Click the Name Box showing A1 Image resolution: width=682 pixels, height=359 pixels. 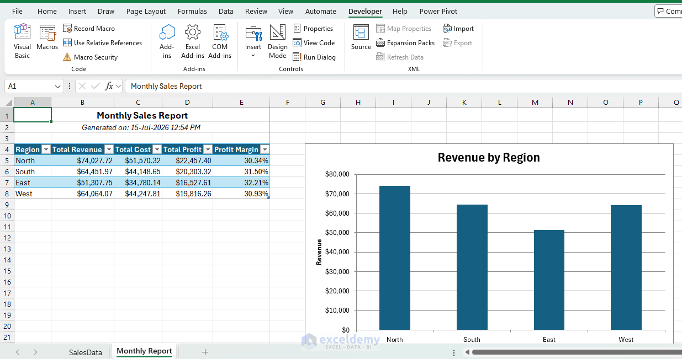tap(29, 86)
